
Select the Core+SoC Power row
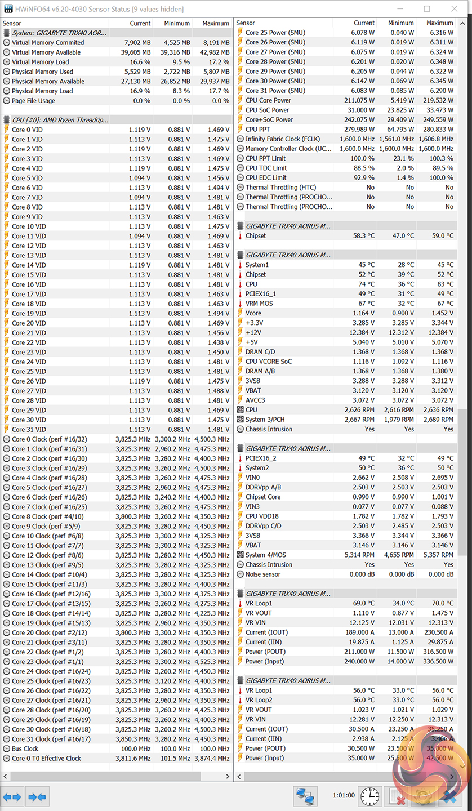coord(345,119)
